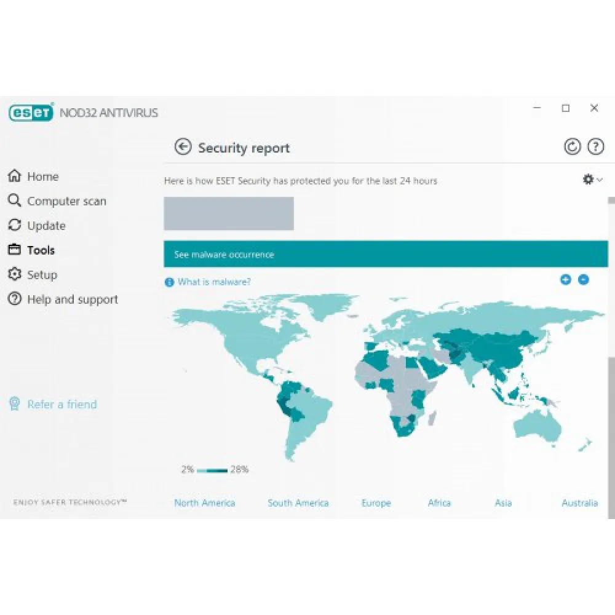Screen dimensions: 615x615
Task: Click the Computer scan magnifier icon
Action: pyautogui.click(x=15, y=200)
